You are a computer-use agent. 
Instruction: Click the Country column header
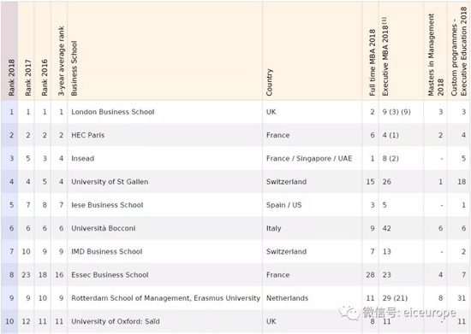269,82
